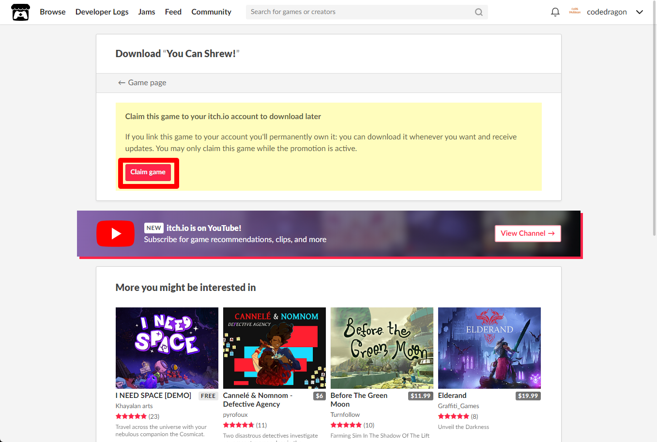Open Cannelé & Nomnom - Defective Agency title
The image size is (657, 442).
[x=258, y=400]
